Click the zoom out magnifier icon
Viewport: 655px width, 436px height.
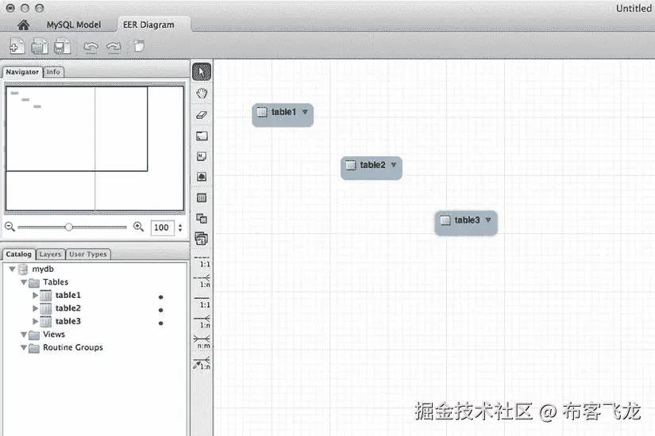[10, 227]
